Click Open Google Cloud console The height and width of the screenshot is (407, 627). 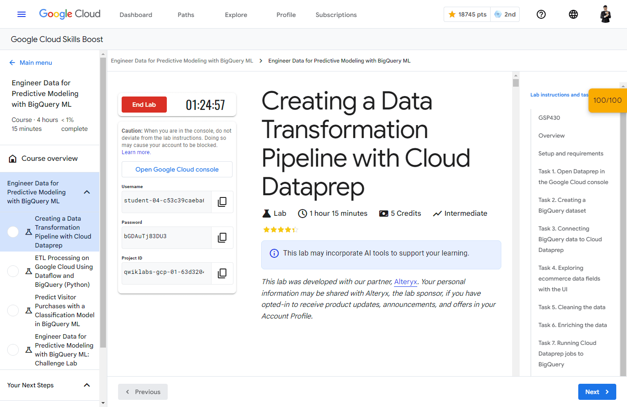(x=177, y=169)
